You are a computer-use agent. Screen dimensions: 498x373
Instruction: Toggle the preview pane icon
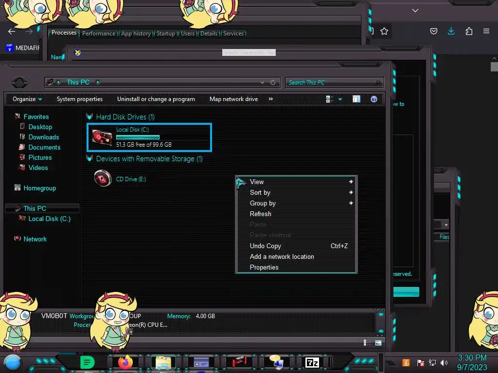(356, 99)
